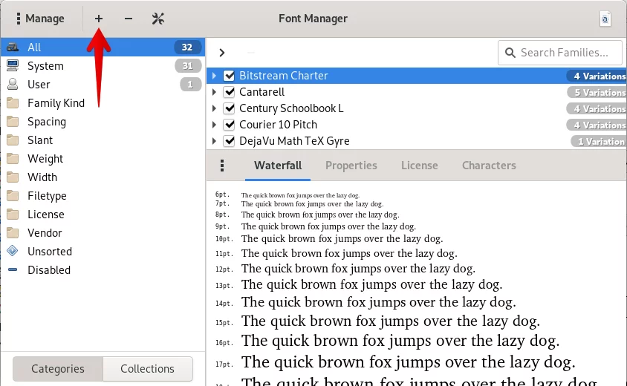Select the Unsorted category

(103, 252)
